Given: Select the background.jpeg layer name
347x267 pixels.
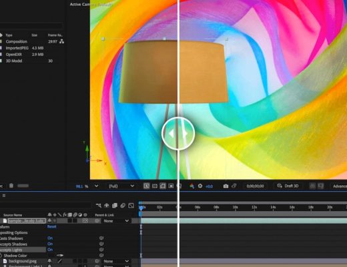Looking at the screenshot, I should (x=23, y=261).
